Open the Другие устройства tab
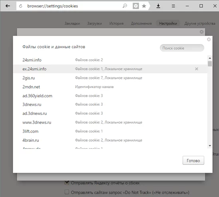This screenshot has height=197, width=219. pos(200,24)
